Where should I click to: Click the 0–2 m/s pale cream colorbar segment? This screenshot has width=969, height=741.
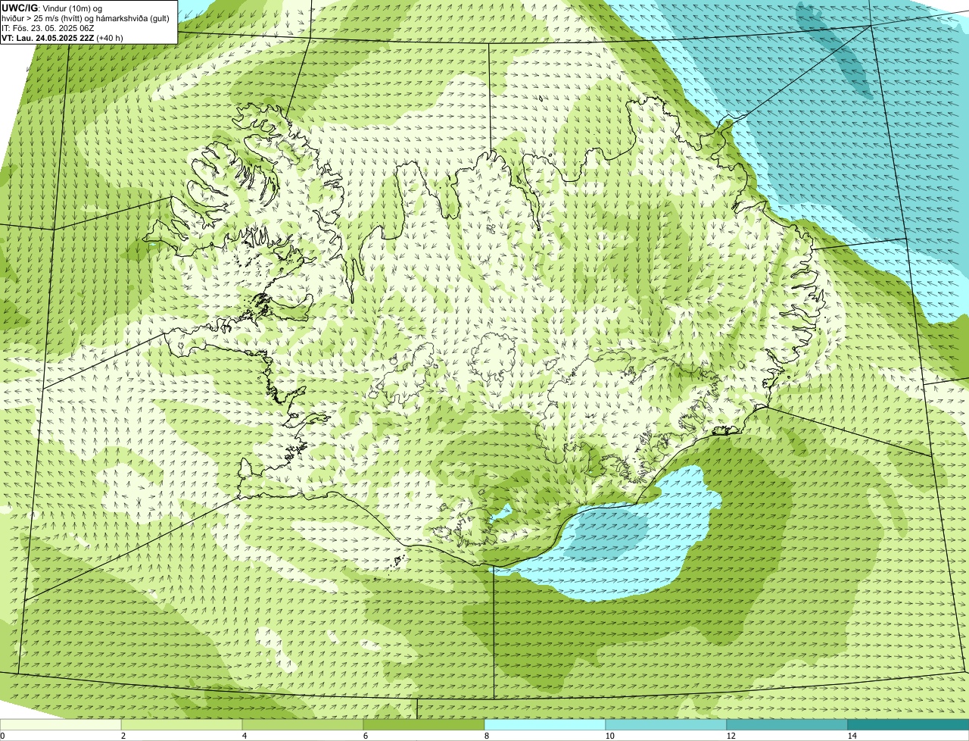pos(61,724)
